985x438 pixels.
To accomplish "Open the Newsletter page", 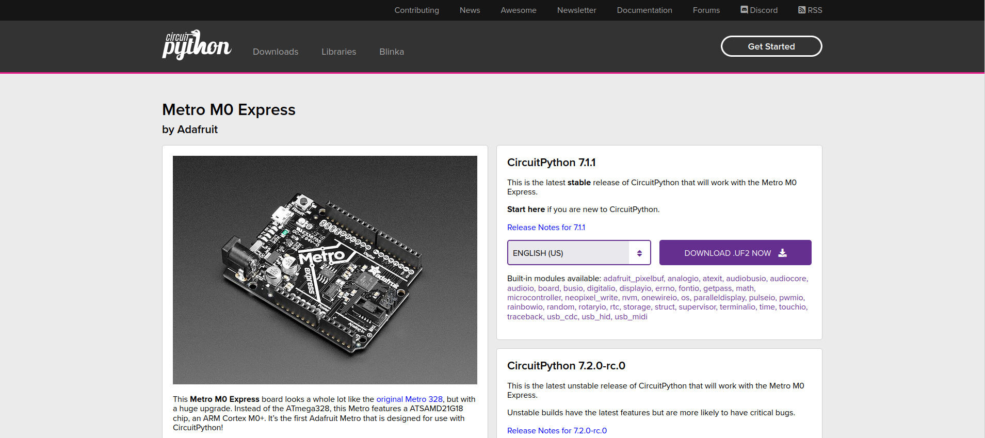I will coord(576,10).
